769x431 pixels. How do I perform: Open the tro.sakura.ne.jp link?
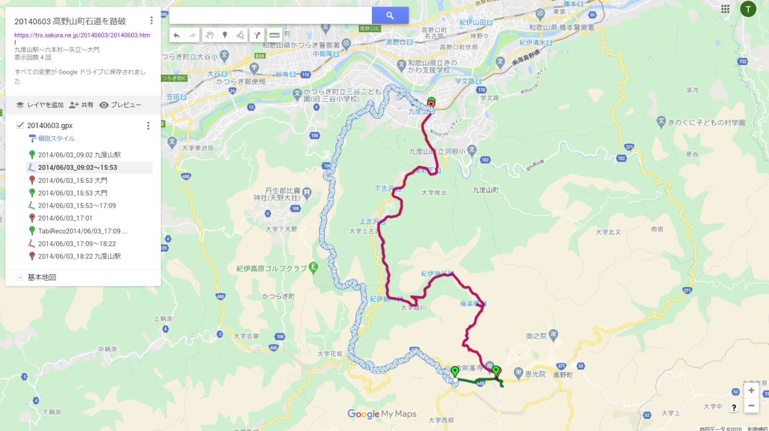tap(82, 38)
